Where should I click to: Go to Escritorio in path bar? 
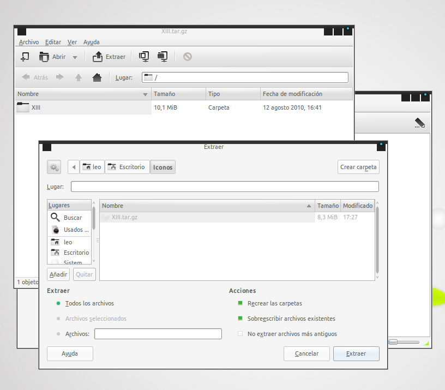click(127, 167)
